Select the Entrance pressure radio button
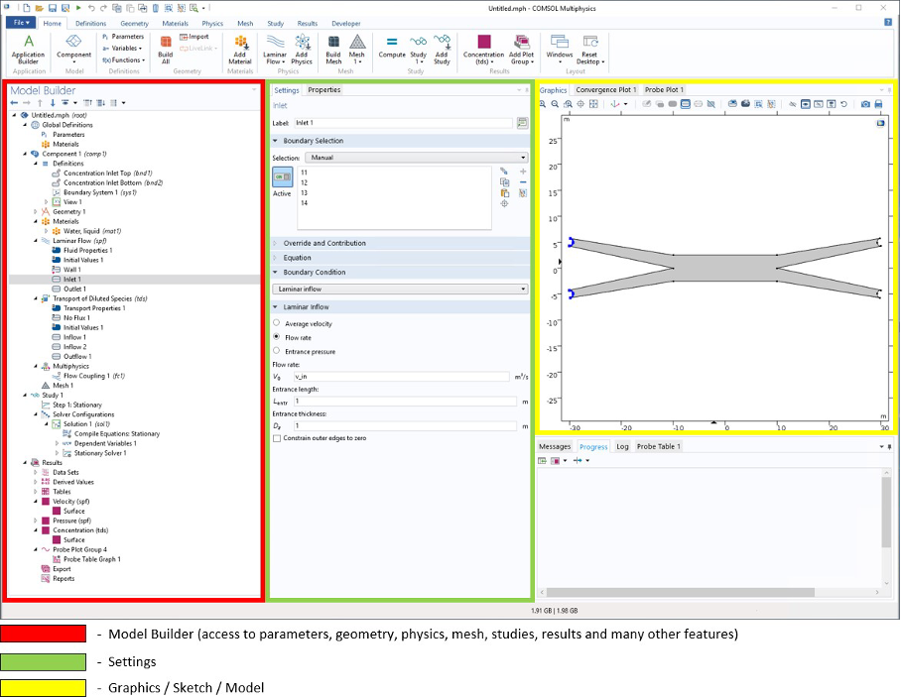This screenshot has height=698, width=901. [277, 351]
